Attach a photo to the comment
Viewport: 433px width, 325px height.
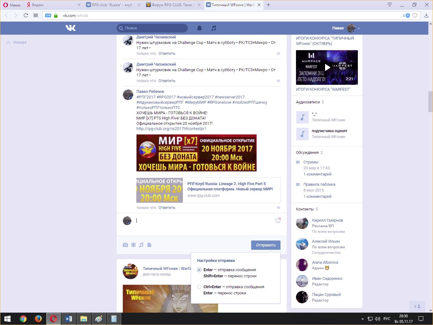[125, 245]
